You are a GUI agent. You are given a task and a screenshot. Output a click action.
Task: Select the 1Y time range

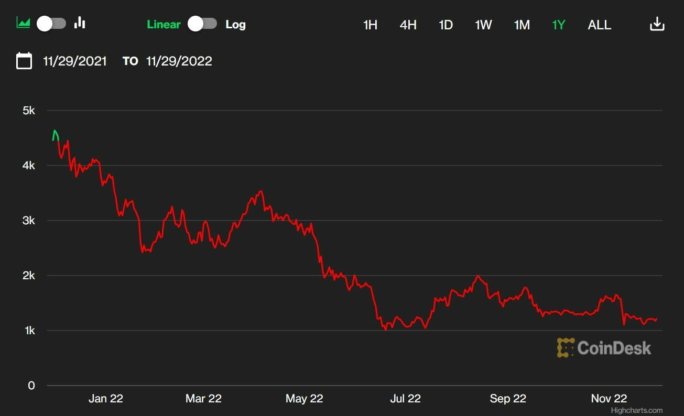point(558,25)
